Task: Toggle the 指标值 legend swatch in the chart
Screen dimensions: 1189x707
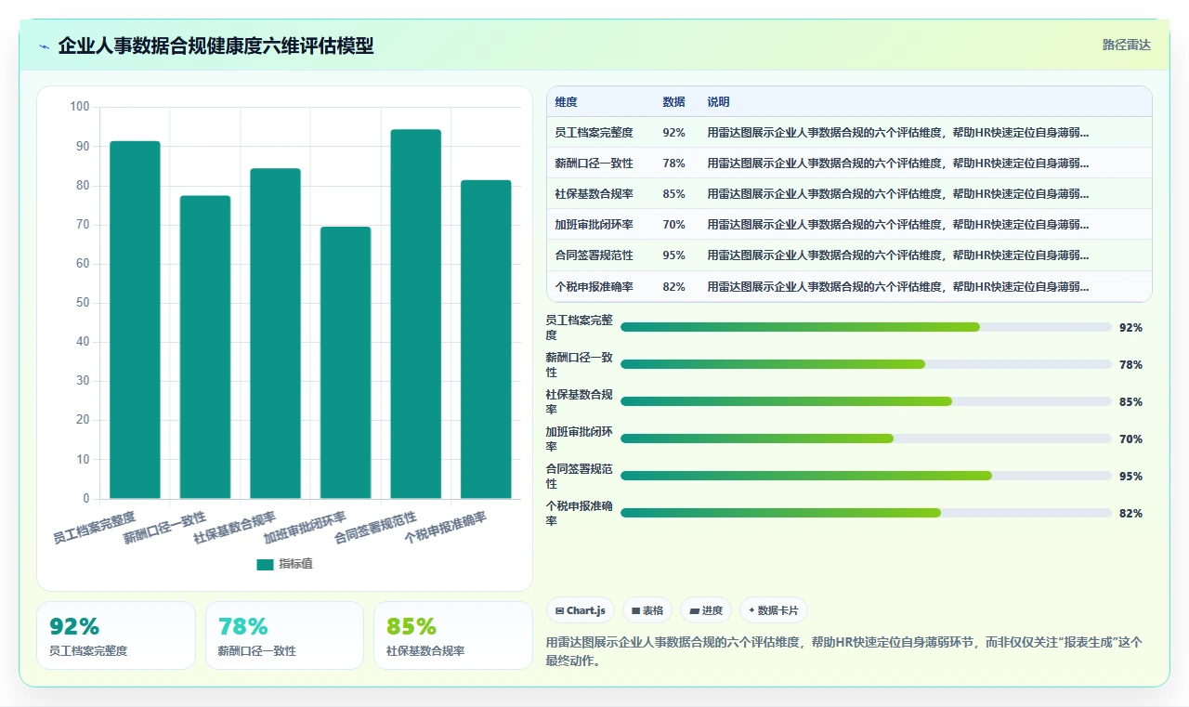Action: click(266, 564)
